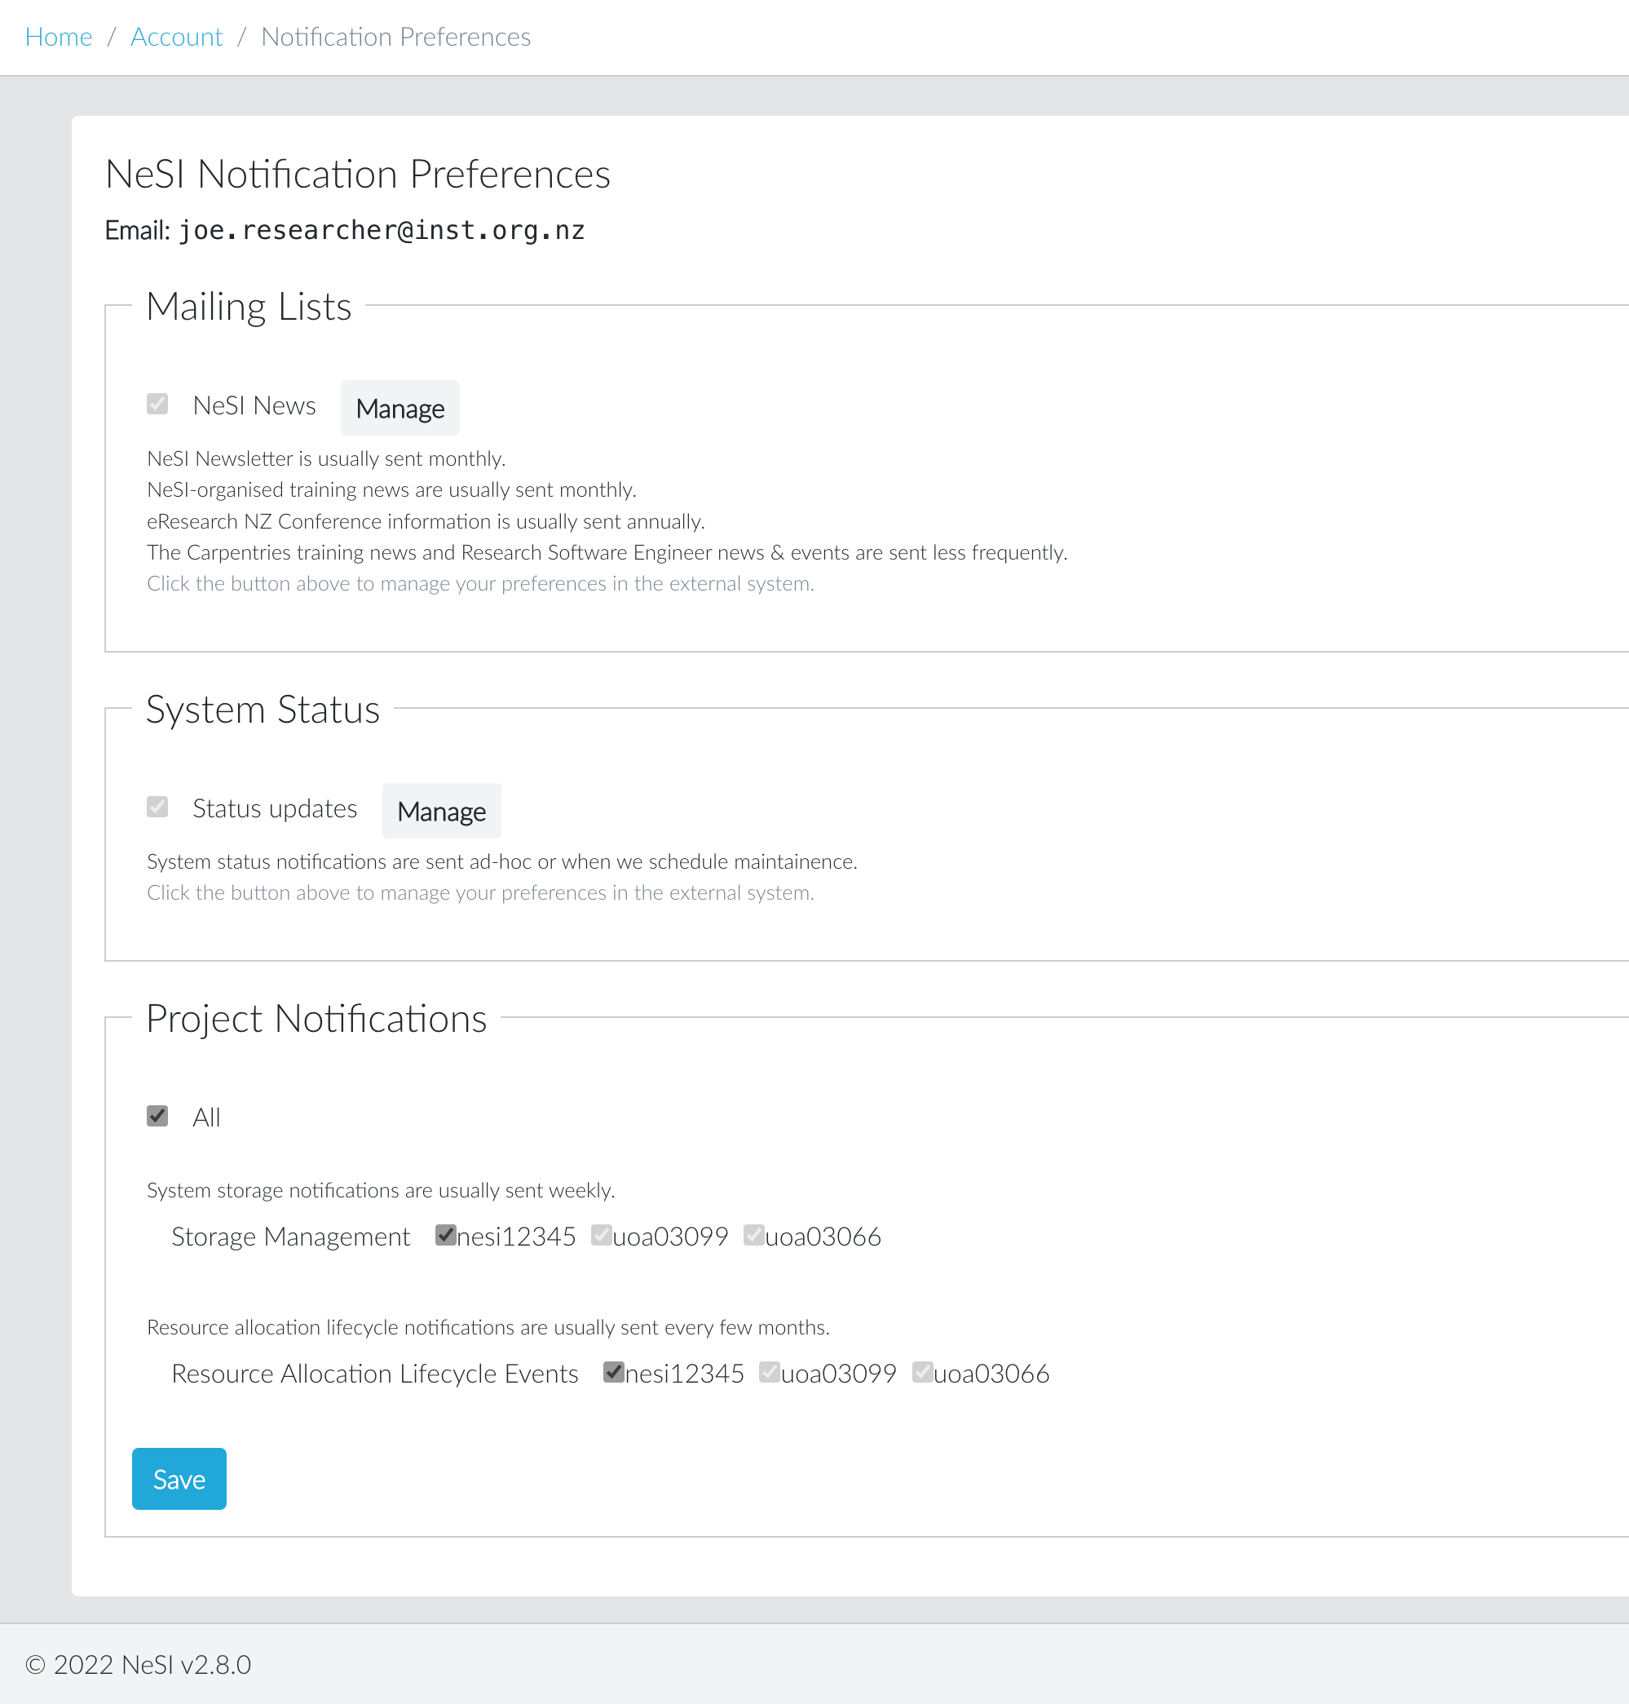
Task: Click the Home breadcrumb link
Action: pyautogui.click(x=58, y=37)
